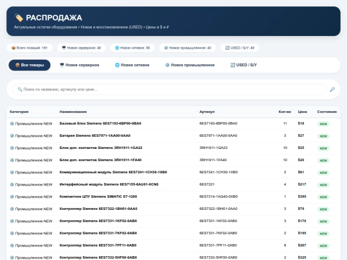The width and height of the screenshot is (347, 260).
Task: Click article '6ES7214-1AG40-0XB0' cell
Action: pos(218,196)
